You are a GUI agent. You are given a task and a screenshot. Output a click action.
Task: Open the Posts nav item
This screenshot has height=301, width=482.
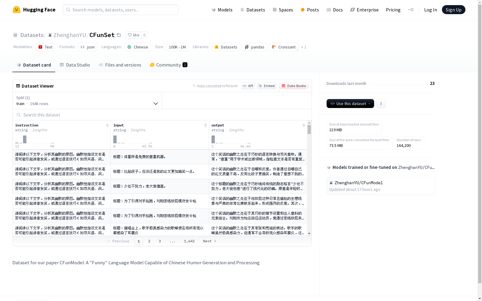tap(310, 10)
